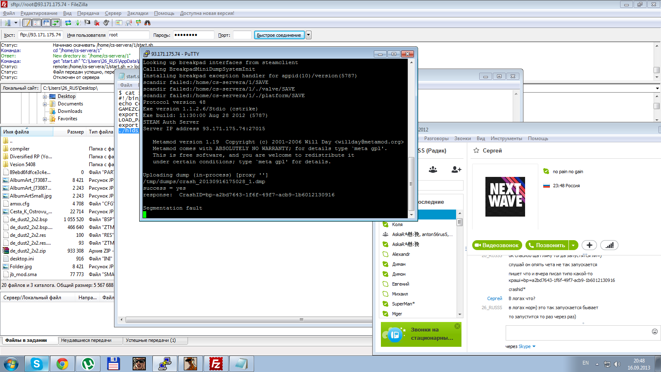Click the Skype add contact icon
Viewport: 661px width, 372px height.
coord(457,169)
